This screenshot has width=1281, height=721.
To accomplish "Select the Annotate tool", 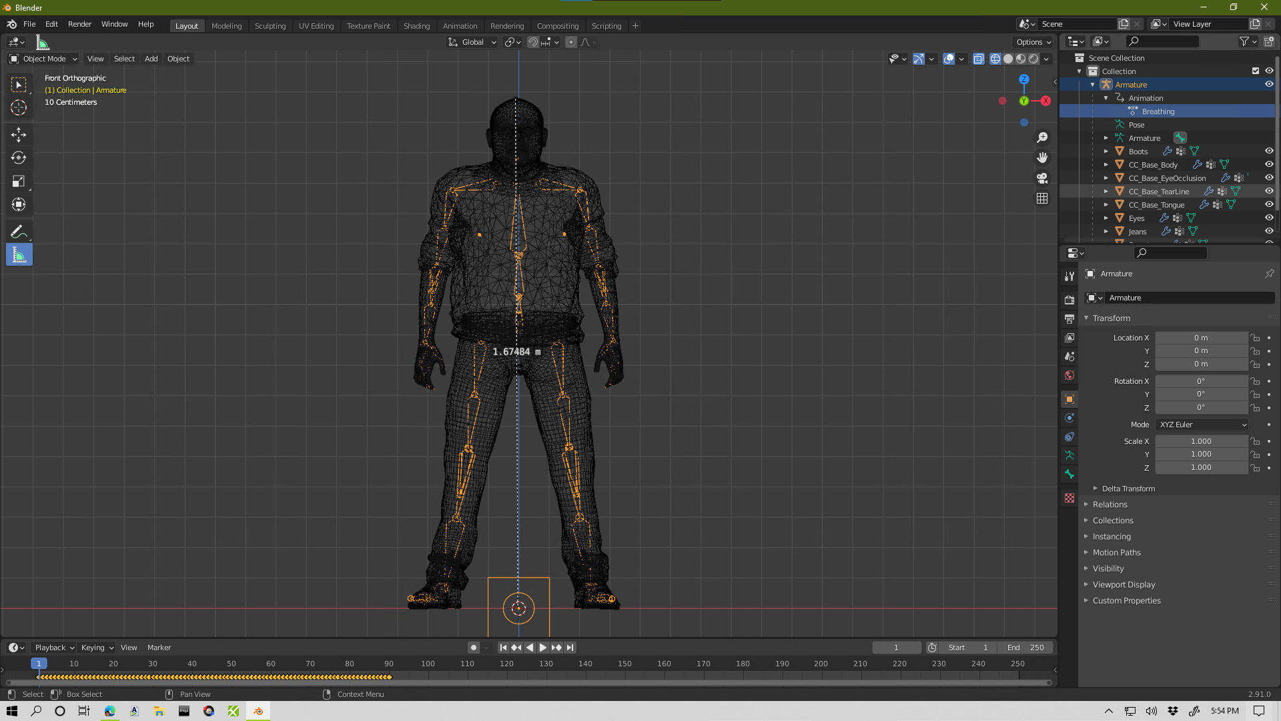I will click(19, 232).
